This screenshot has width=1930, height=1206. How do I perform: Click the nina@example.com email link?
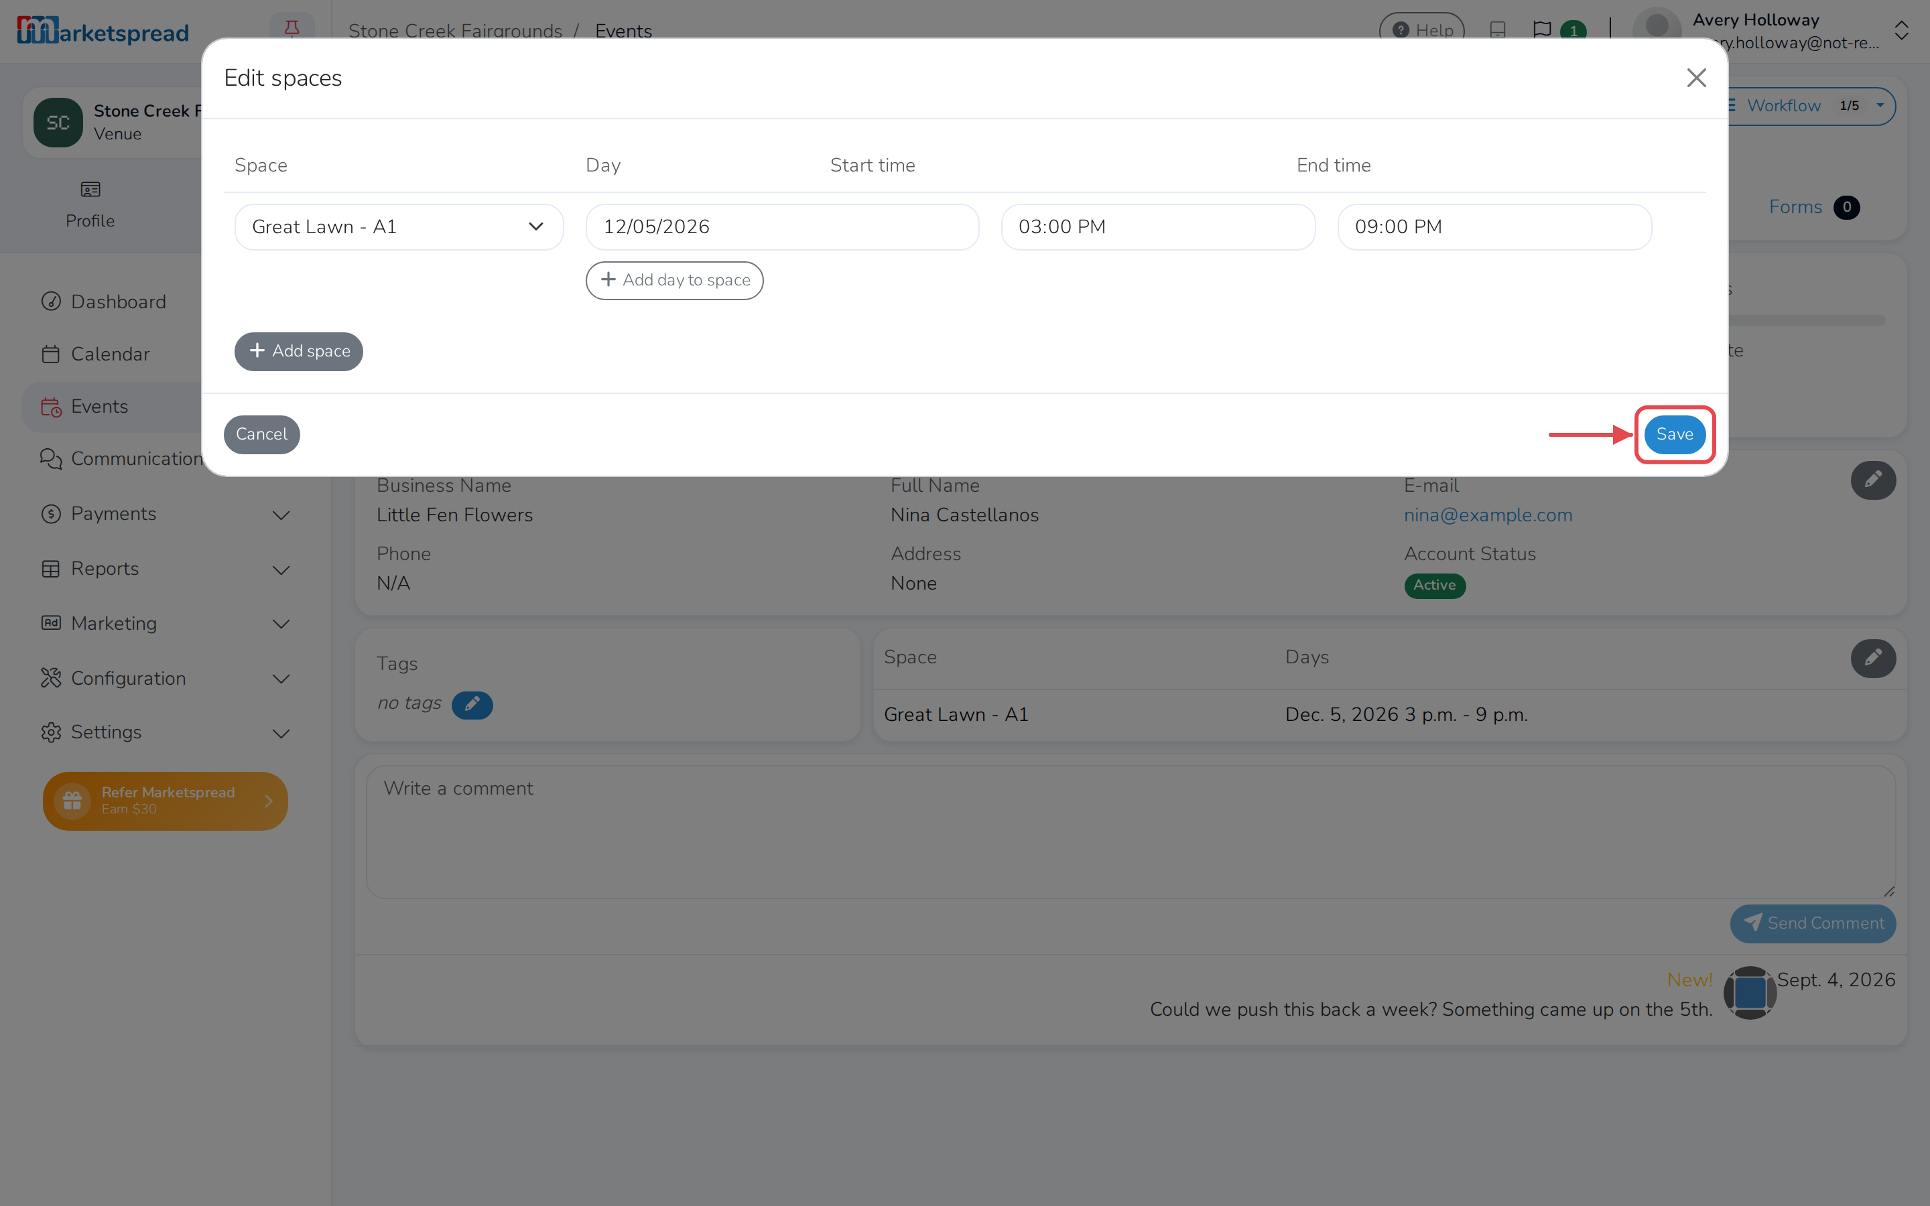coord(1488,515)
